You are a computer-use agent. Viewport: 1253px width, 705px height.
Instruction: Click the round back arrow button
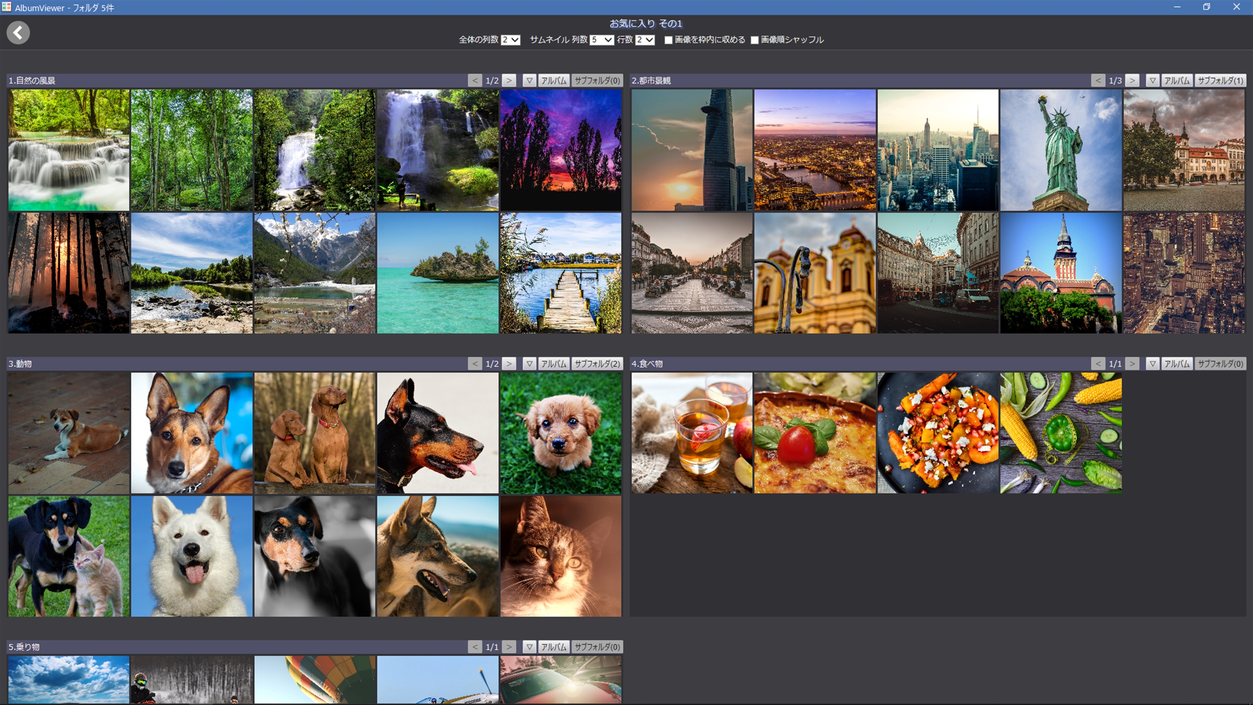point(18,33)
